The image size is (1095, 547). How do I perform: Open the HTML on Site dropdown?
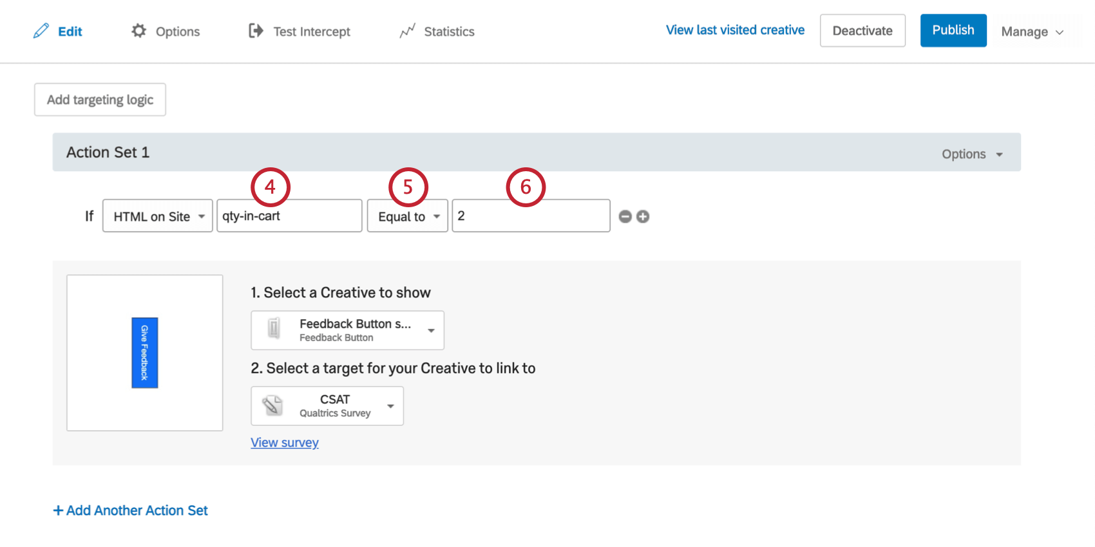pyautogui.click(x=157, y=216)
